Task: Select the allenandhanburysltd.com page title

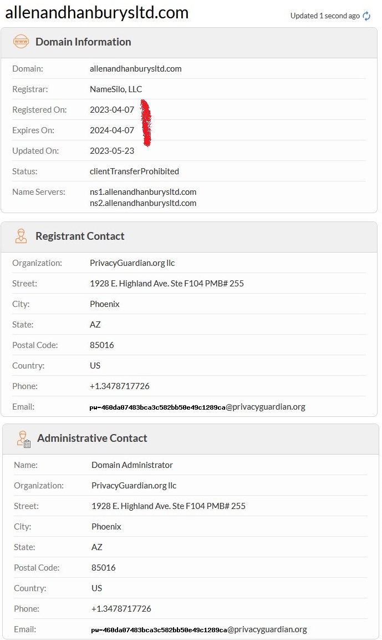Action: coord(96,13)
